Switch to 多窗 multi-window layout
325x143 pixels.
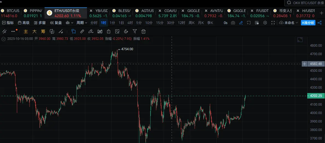[40, 23]
